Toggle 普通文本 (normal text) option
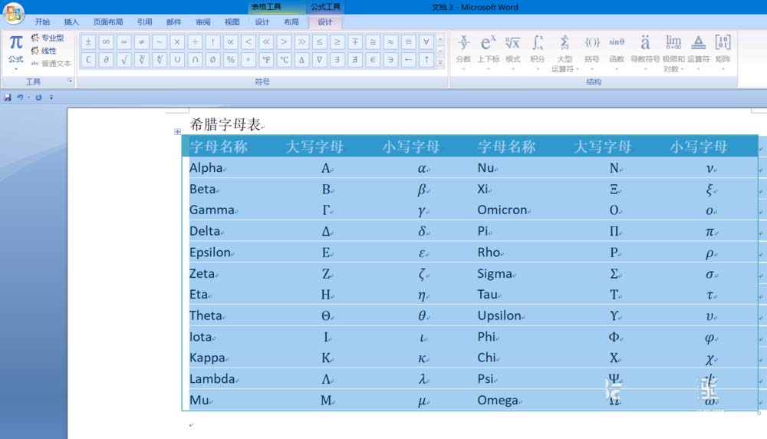Viewport: 767px width, 439px height. (x=51, y=63)
